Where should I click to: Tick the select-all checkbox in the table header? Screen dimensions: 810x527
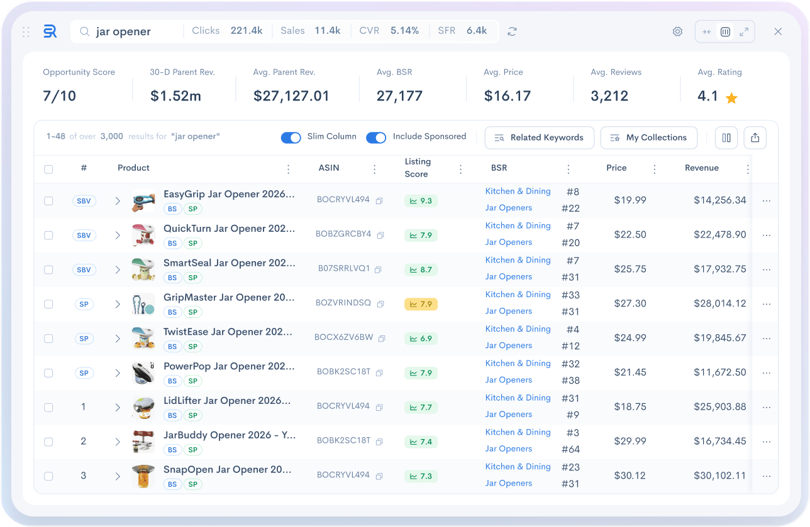pos(48,169)
